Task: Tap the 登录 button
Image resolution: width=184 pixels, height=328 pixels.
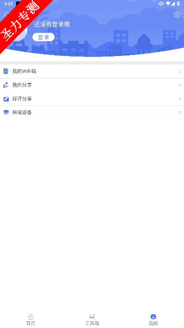Action: pos(43,37)
